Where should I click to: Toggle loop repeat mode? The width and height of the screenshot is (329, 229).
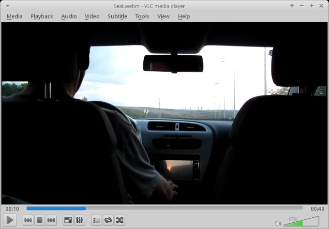pos(108,220)
